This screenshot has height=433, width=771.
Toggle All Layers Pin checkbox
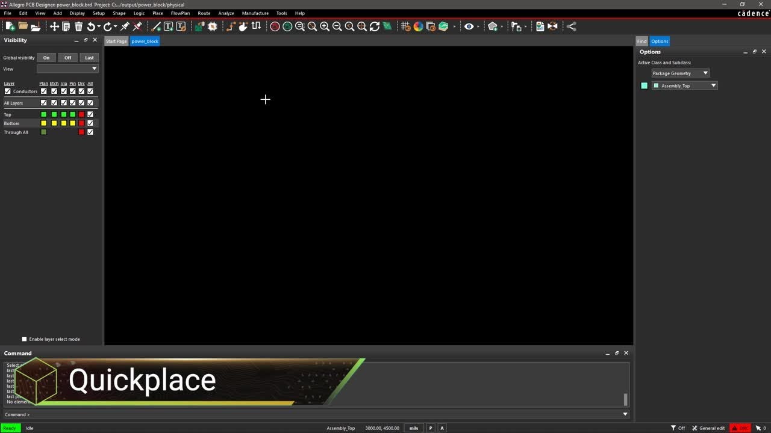[x=73, y=103]
